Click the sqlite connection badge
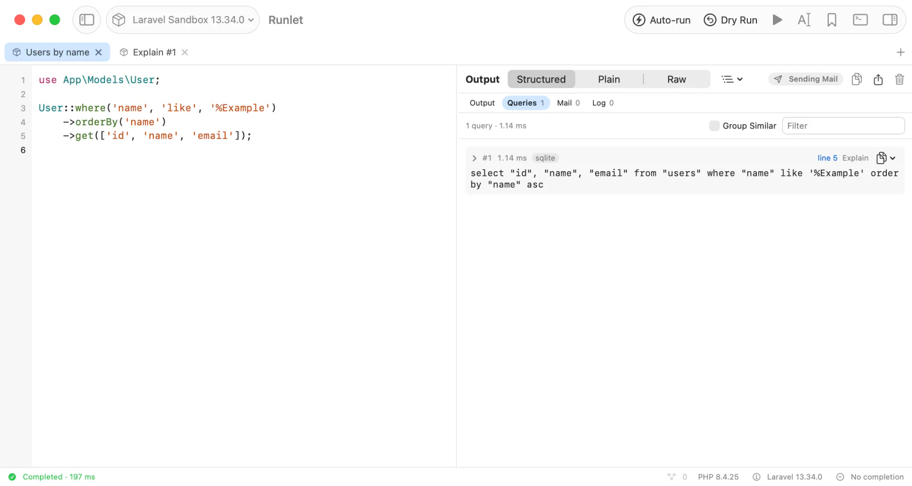The height and width of the screenshot is (486, 912). pos(545,158)
